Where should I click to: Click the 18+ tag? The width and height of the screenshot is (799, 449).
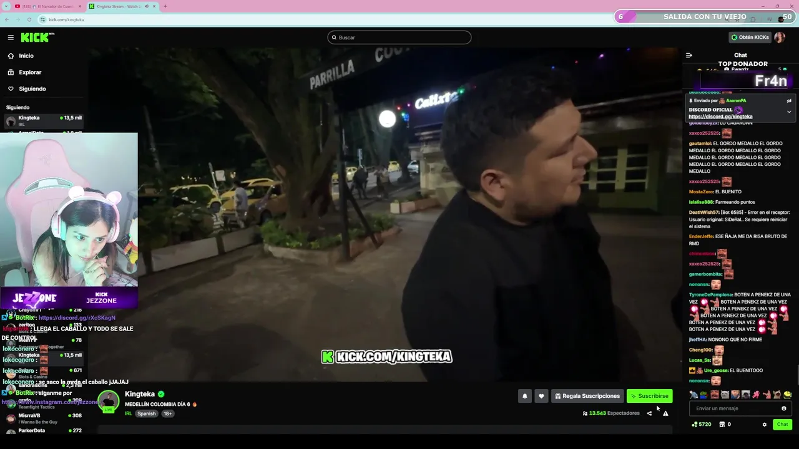pyautogui.click(x=168, y=413)
